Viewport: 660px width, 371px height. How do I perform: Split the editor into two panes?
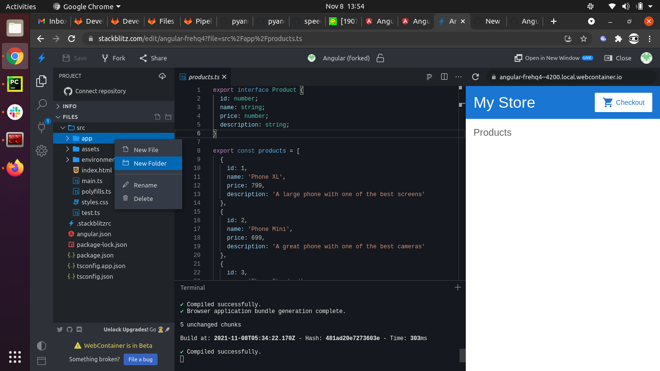point(444,76)
